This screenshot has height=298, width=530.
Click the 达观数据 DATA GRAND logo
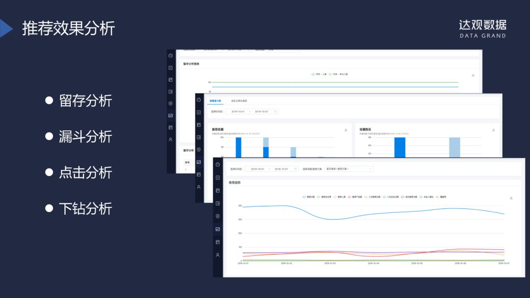[x=483, y=29]
